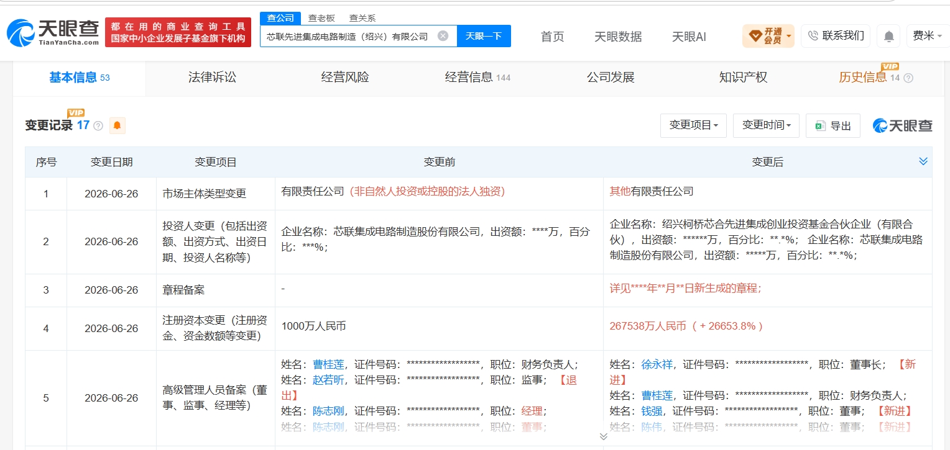Image resolution: width=950 pixels, height=450 pixels.
Task: Click the 联系我们 button
Action: point(836,36)
